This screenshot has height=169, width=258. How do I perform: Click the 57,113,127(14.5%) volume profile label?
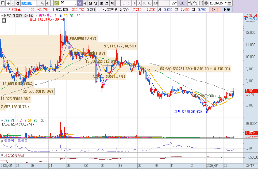[120, 46]
